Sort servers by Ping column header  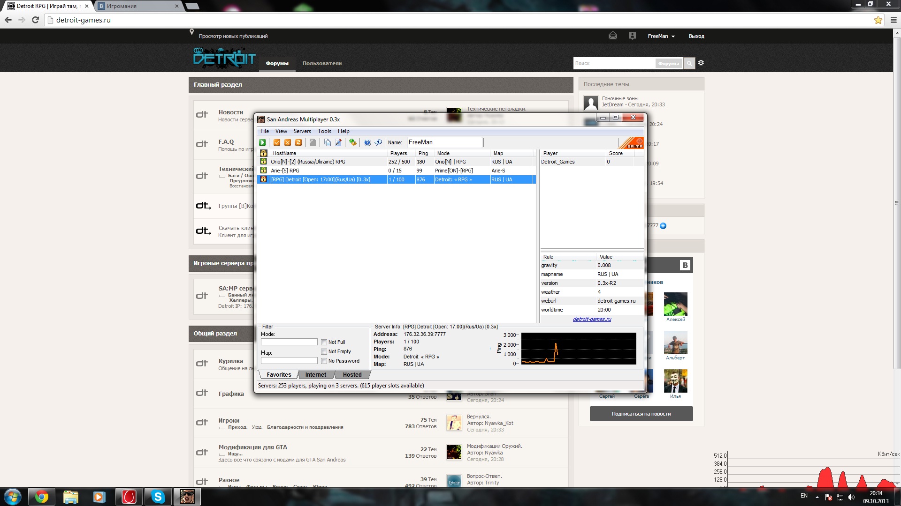click(424, 153)
